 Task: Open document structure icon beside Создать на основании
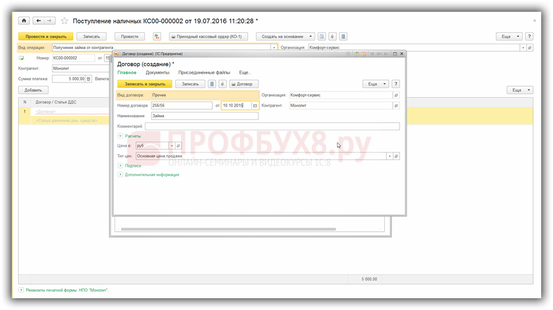point(322,37)
